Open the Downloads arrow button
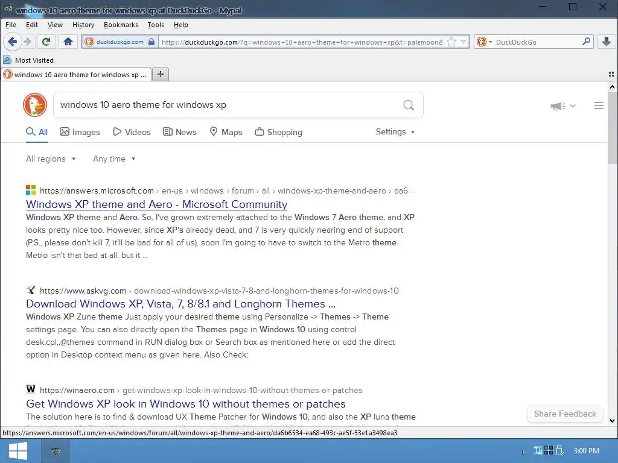 pos(606,42)
